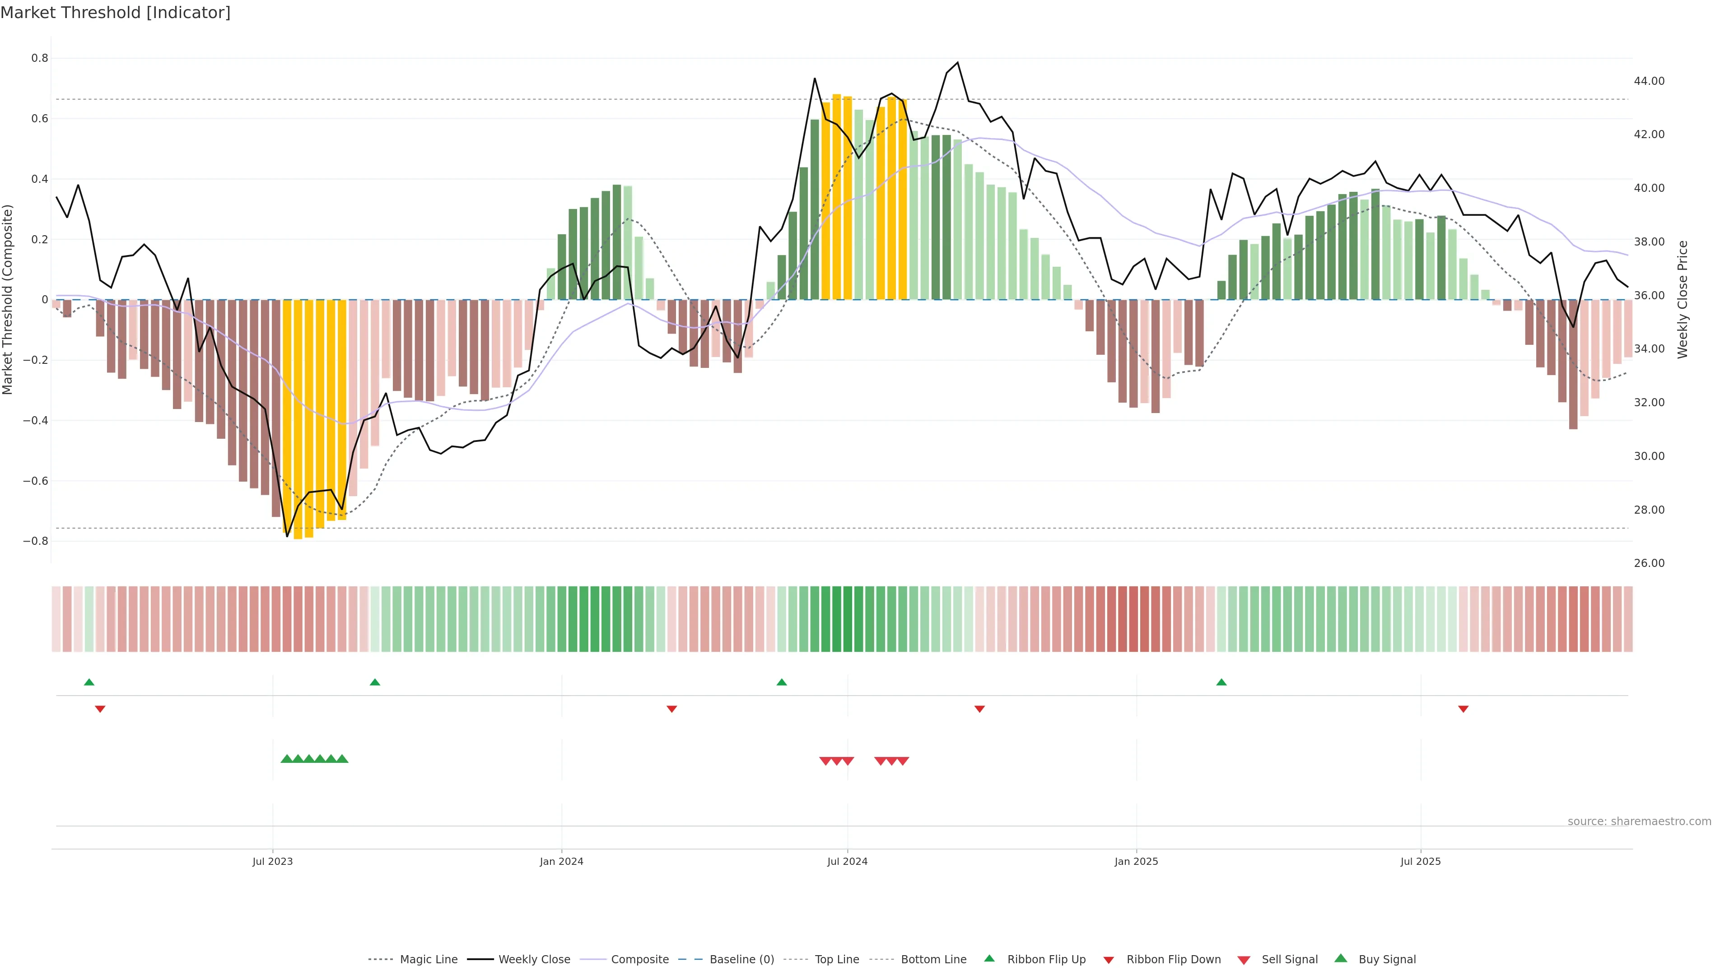1734x975 pixels.
Task: Click the green flip-up marker near May 2024
Action: point(781,682)
